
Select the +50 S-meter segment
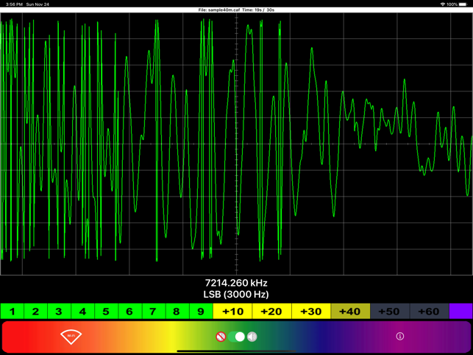(x=390, y=312)
